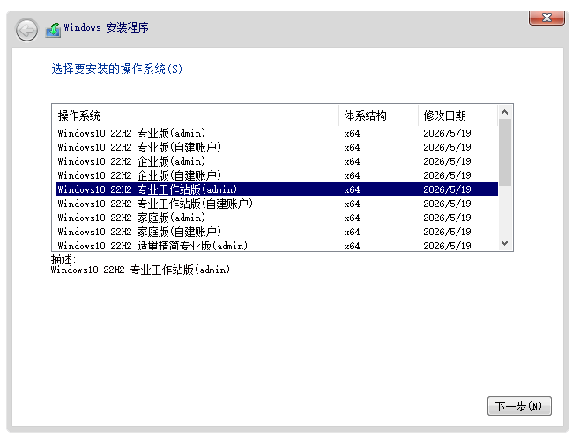Screen dimensions: 580x444
Task: Click the 体系结构 column header
Action: [378, 115]
